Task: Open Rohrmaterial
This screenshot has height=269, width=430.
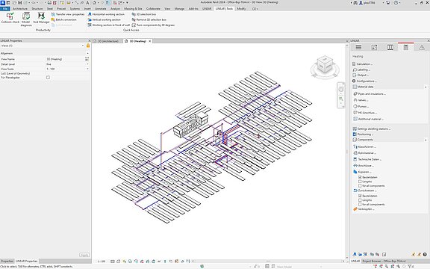Action: 365,153
